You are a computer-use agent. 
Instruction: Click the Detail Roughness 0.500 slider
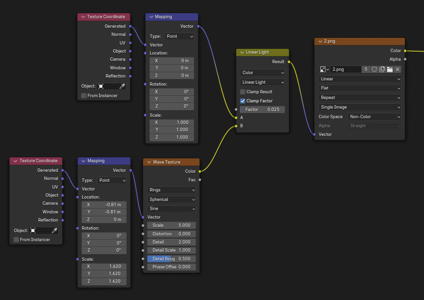click(171, 259)
